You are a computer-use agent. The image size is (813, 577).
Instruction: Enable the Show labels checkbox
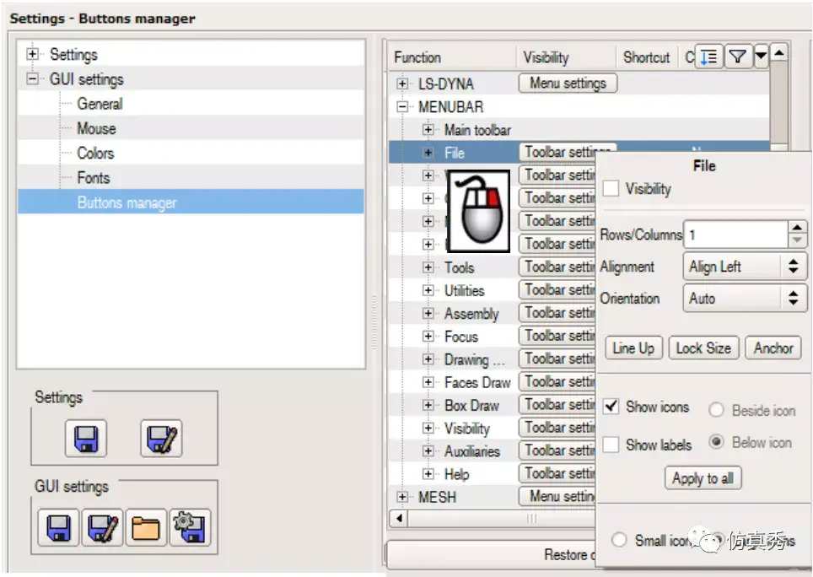[611, 445]
